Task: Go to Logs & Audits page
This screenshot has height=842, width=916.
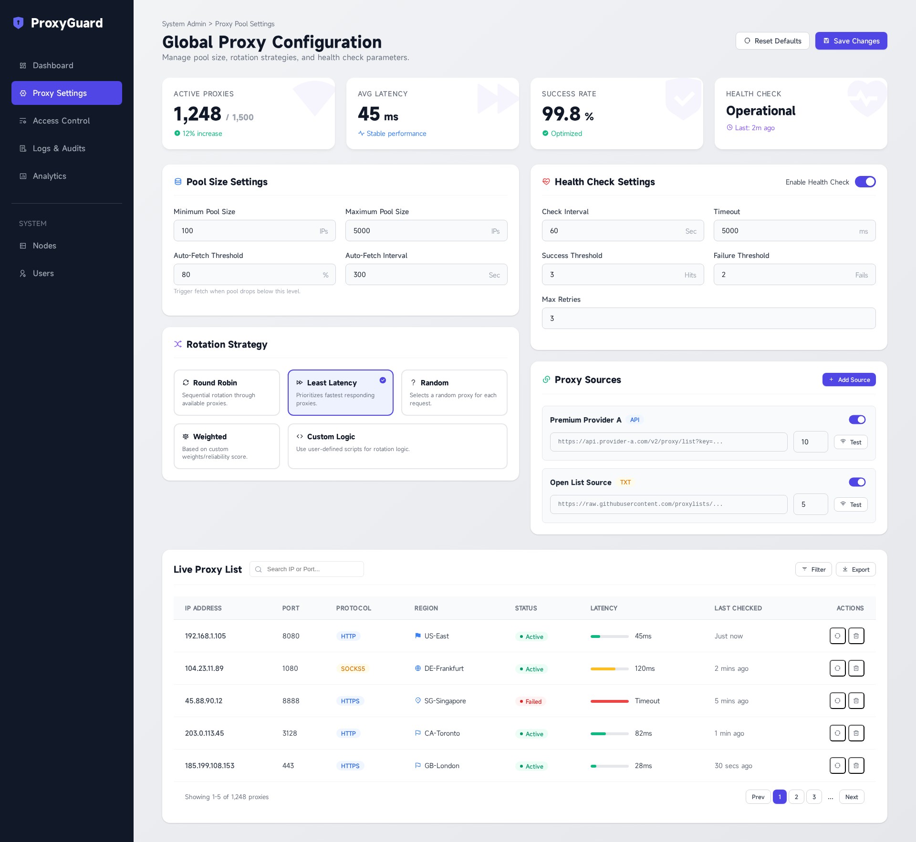Action: pyautogui.click(x=59, y=148)
